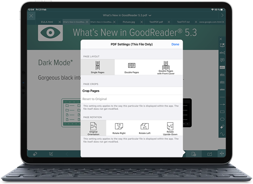Choose the arrow drawing tool

point(222,104)
